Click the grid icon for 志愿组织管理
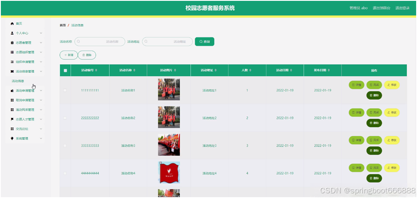The height and width of the screenshot is (198, 417). click(12, 52)
